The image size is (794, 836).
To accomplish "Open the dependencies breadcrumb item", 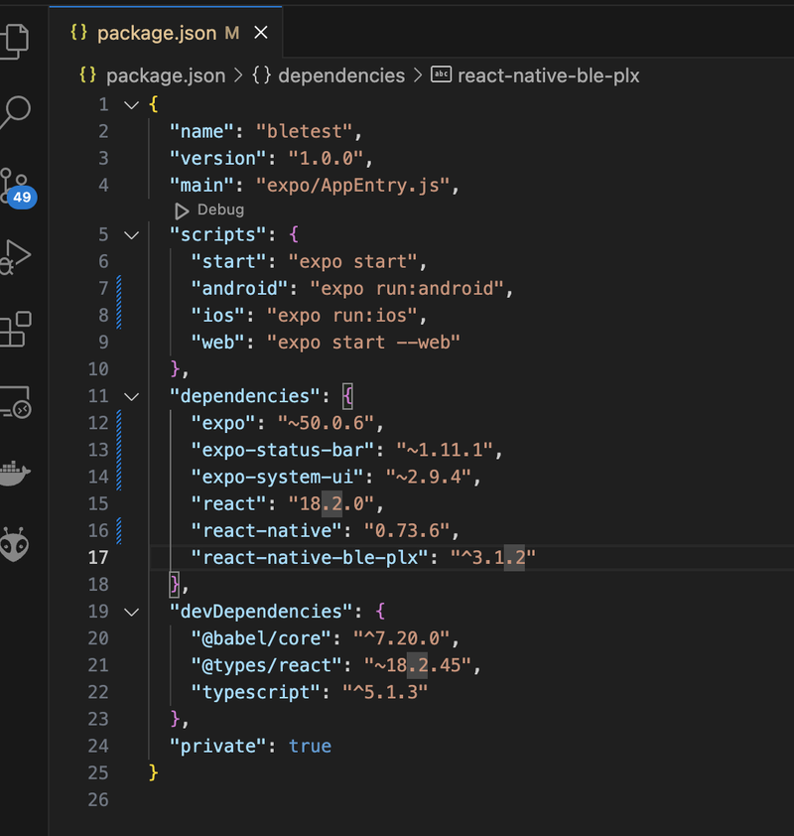I will [341, 75].
